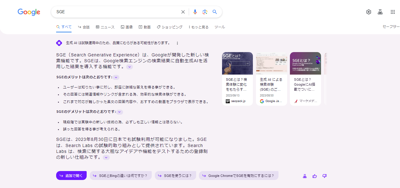Click the SGEのメリットは次のとおりです heading

[84, 77]
